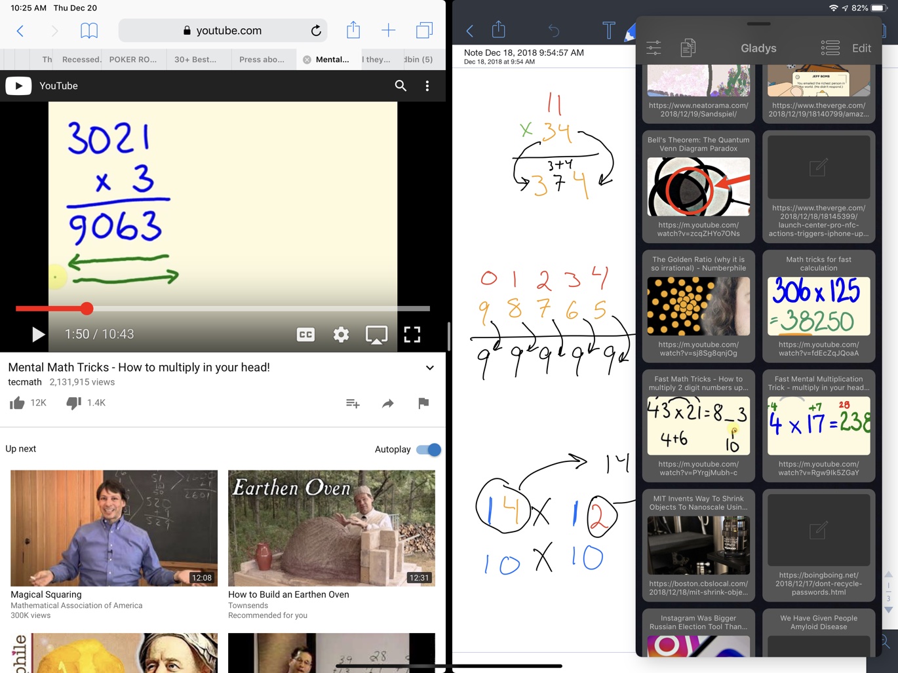
Task: Switch Gladys to list view
Action: (830, 48)
